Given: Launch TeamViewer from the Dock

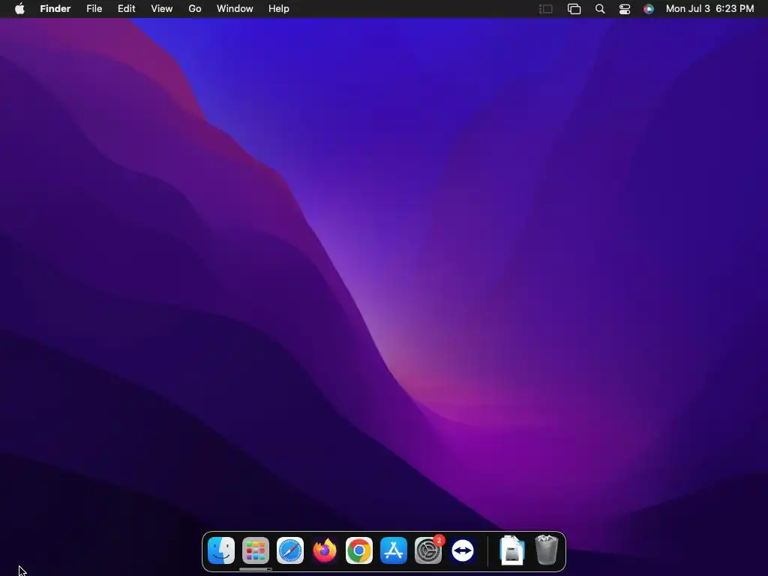Looking at the screenshot, I should (463, 550).
